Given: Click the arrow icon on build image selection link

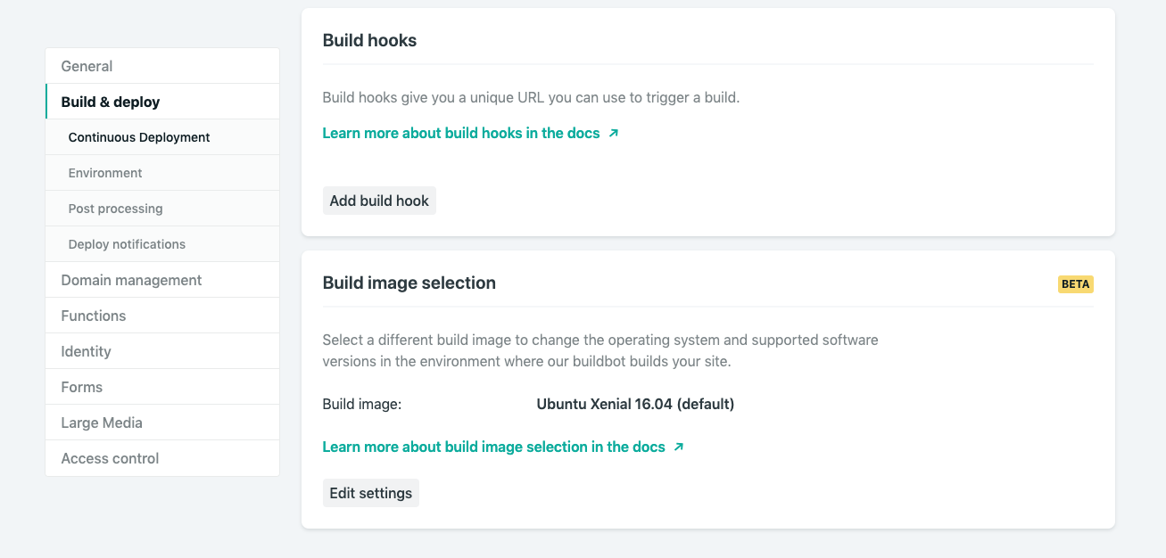Looking at the screenshot, I should 679,447.
